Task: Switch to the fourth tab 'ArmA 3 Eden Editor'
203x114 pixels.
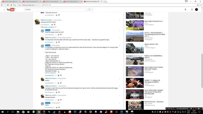Action: click(73, 2)
